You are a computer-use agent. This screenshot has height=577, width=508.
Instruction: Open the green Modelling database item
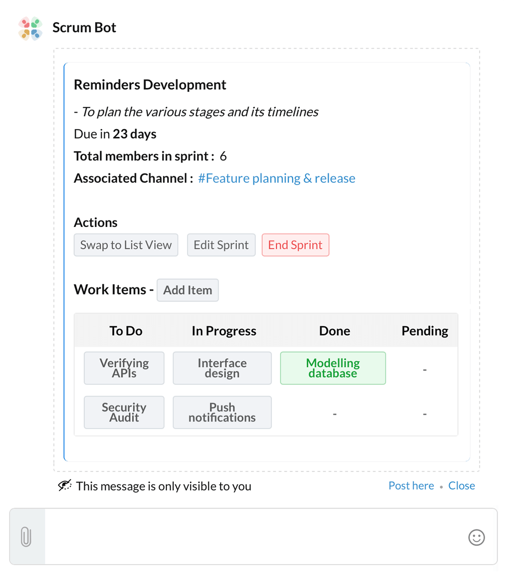pos(333,368)
